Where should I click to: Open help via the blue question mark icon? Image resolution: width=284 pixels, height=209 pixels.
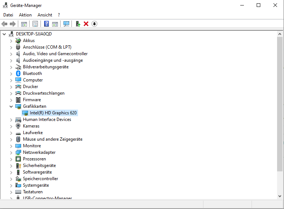pos(46,24)
